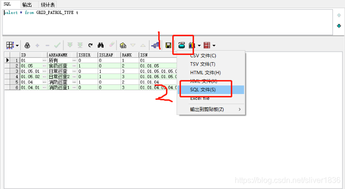Switch to the 输出 tab
345x189 pixels.
coord(27,5)
